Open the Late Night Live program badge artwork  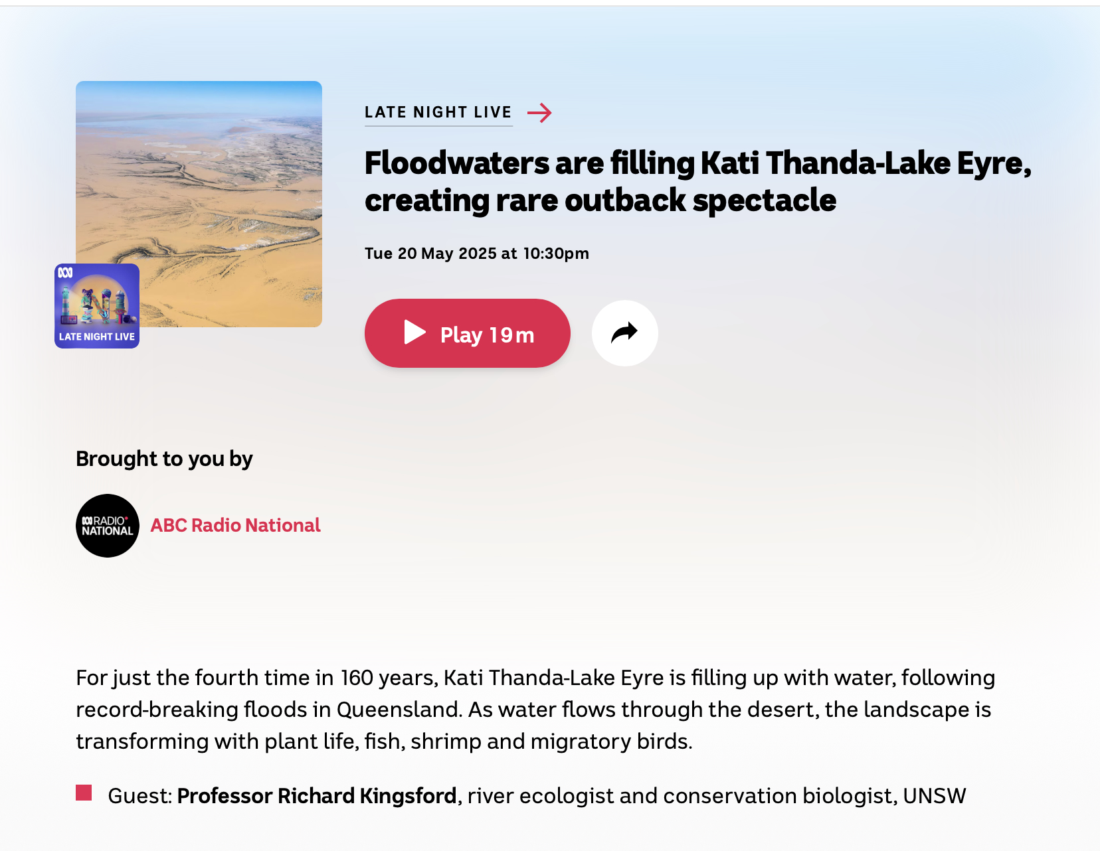tap(97, 306)
